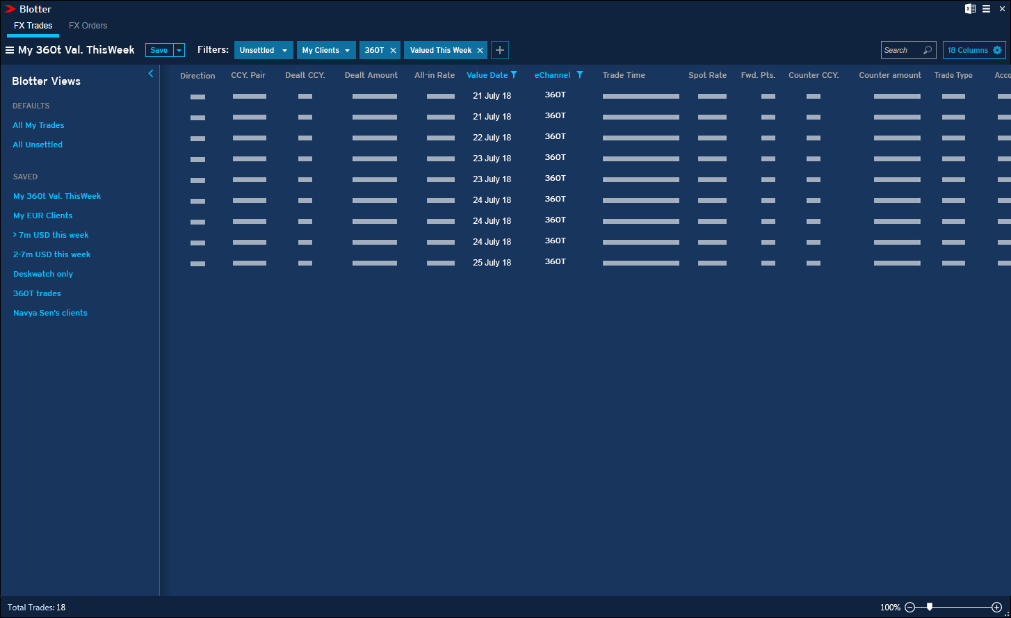
Task: Select the All Unsettled default view
Action: click(38, 145)
